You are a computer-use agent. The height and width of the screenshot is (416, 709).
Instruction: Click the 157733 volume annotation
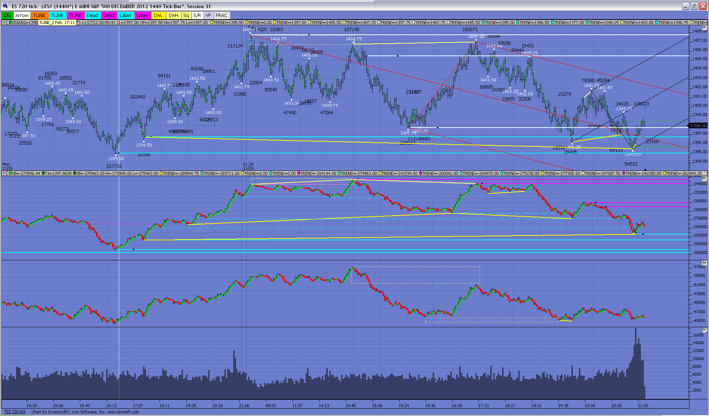point(114,166)
